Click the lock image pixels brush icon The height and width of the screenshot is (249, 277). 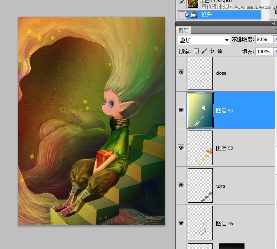click(x=204, y=51)
